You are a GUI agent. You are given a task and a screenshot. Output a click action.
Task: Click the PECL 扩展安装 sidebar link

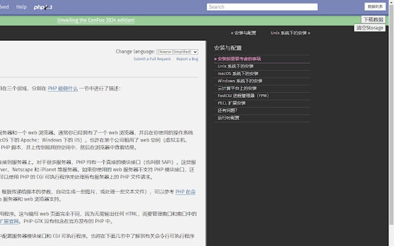pos(232,103)
